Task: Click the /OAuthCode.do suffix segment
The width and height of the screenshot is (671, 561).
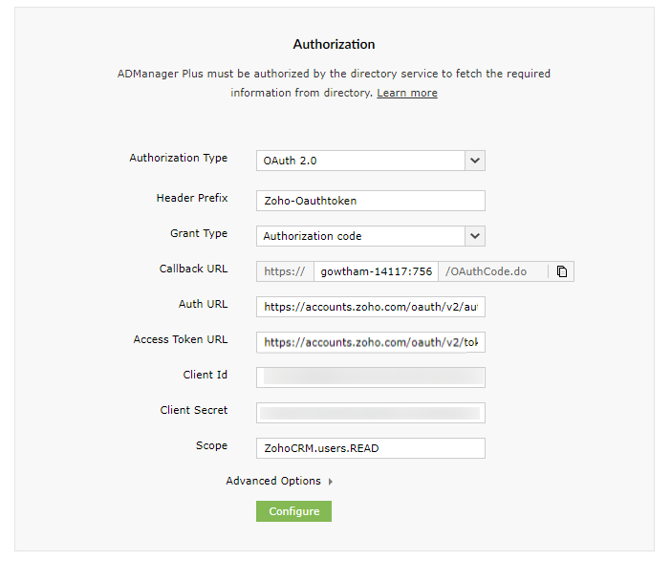Action: pos(487,271)
